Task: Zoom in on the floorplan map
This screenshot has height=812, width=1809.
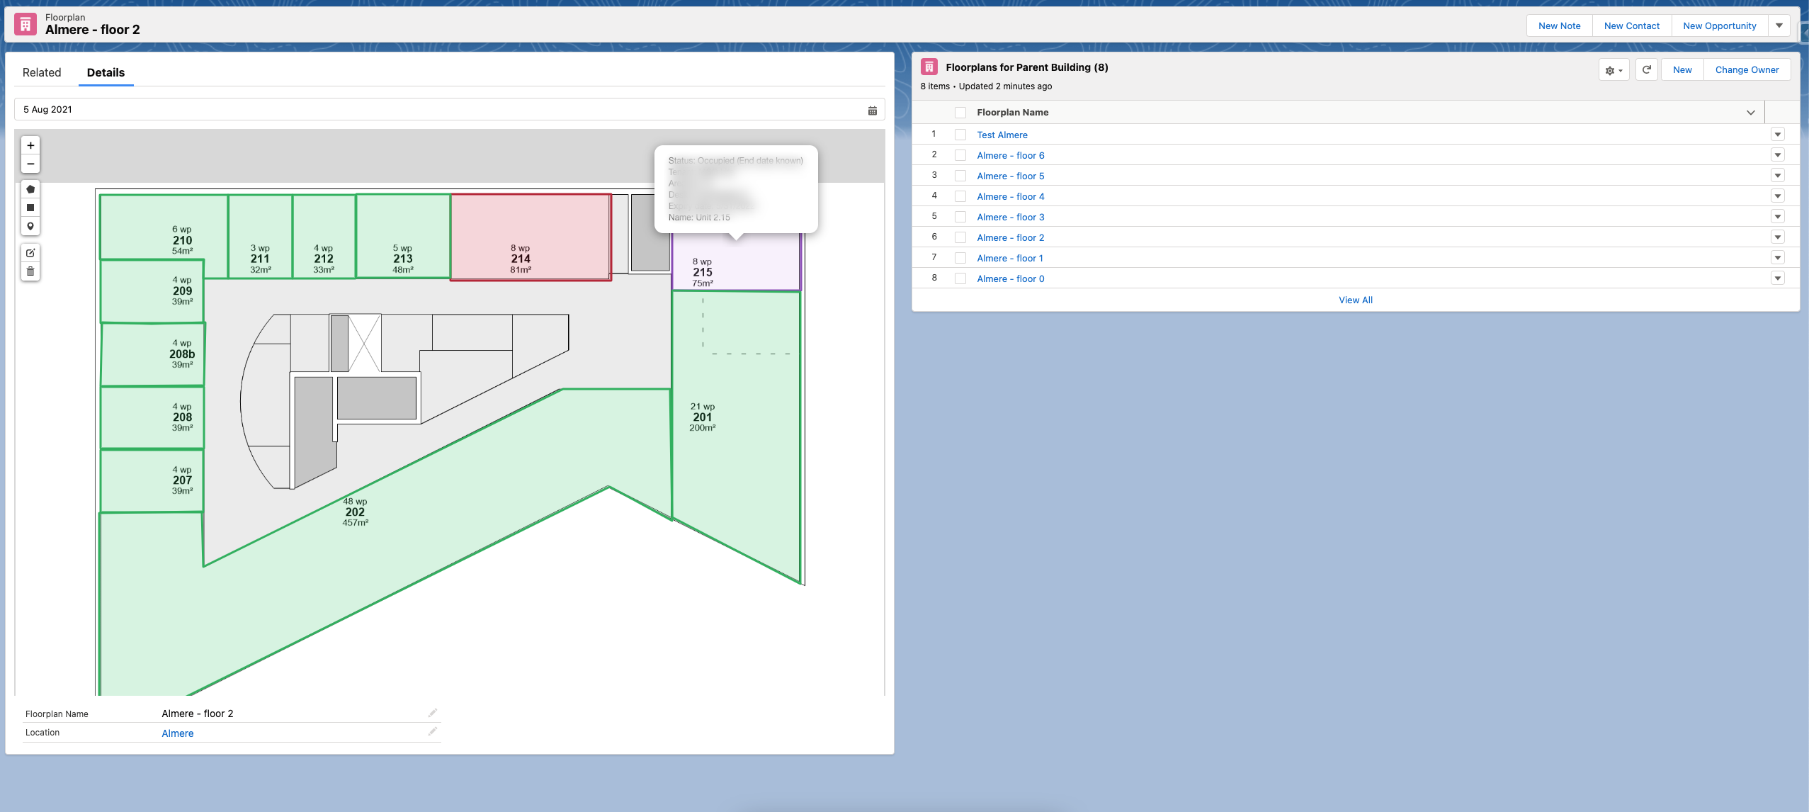Action: pyautogui.click(x=30, y=145)
